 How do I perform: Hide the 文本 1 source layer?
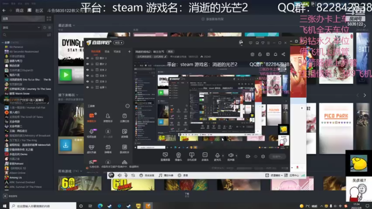87,76
